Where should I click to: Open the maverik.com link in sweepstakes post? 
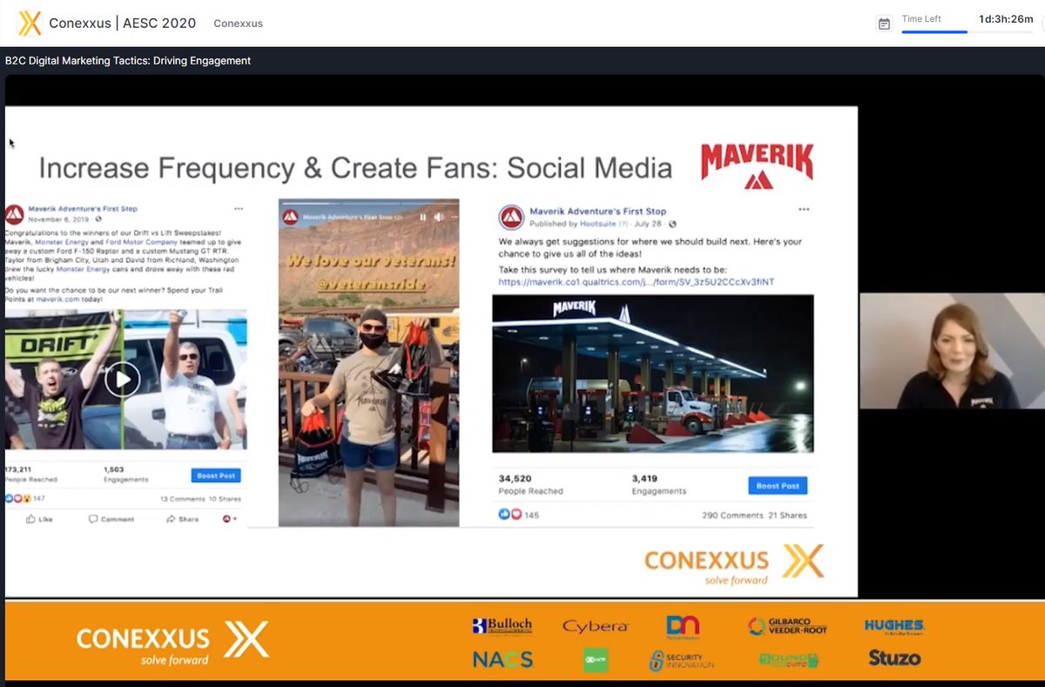(x=58, y=299)
